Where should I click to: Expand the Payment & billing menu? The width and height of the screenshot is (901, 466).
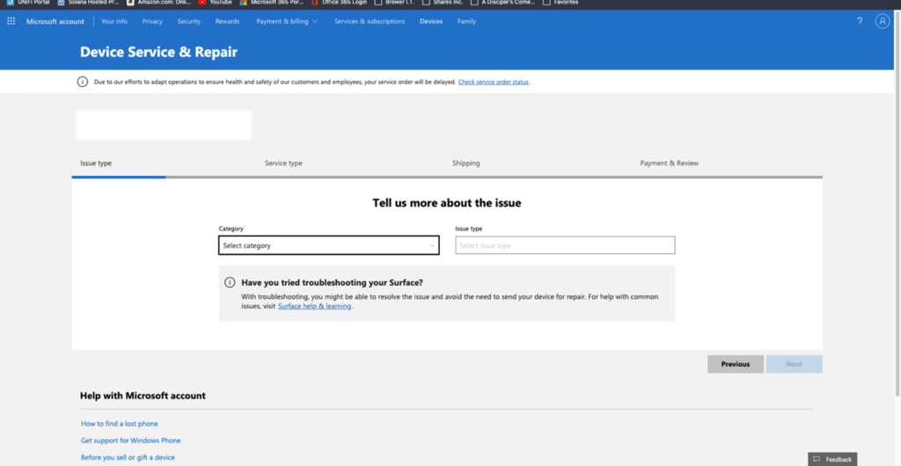(287, 21)
